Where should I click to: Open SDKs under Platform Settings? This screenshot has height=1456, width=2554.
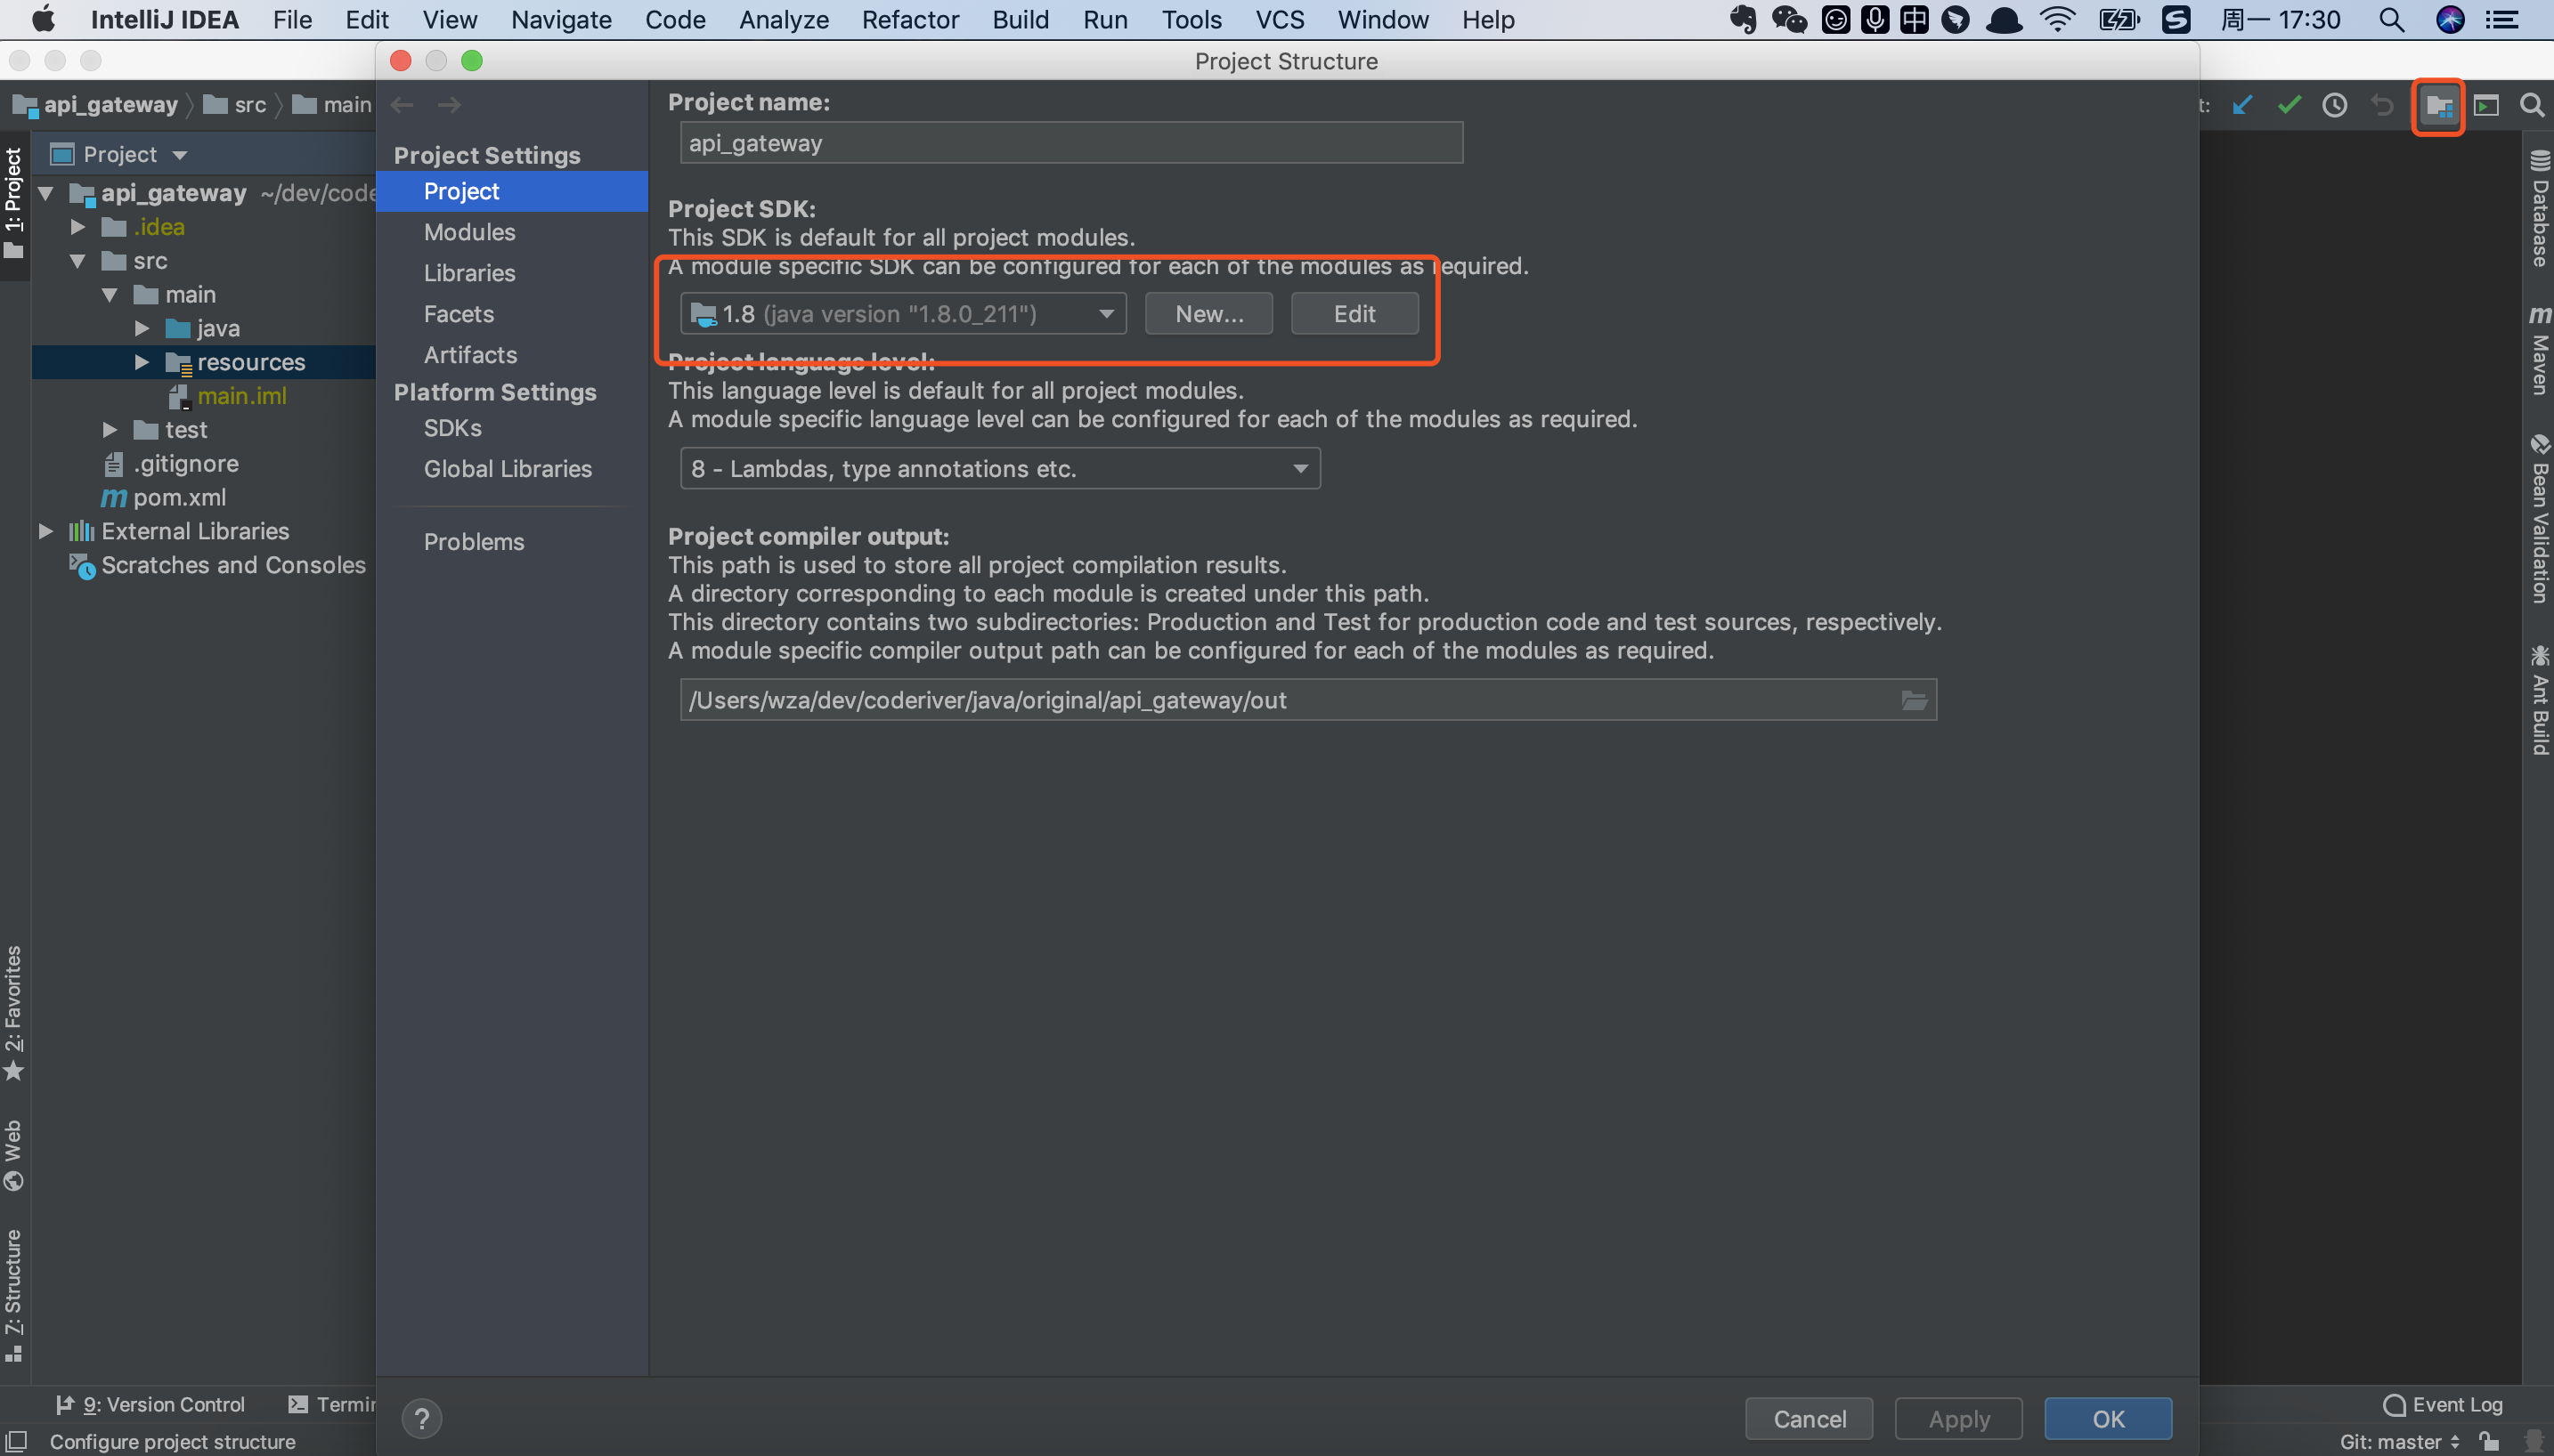pyautogui.click(x=452, y=428)
